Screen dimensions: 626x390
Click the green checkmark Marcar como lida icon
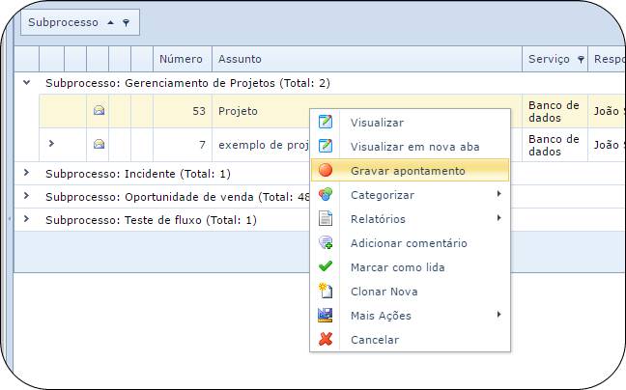pos(326,266)
